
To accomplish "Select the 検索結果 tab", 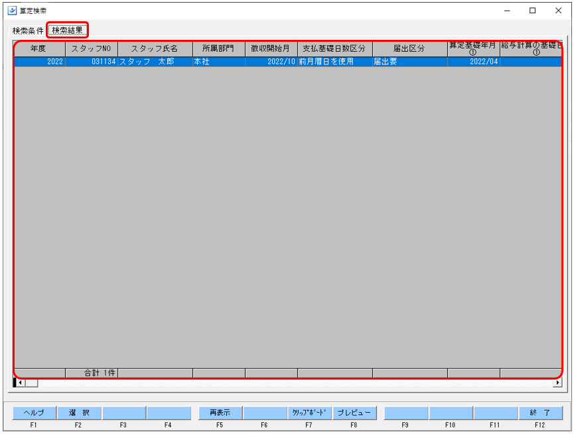I will (x=68, y=30).
